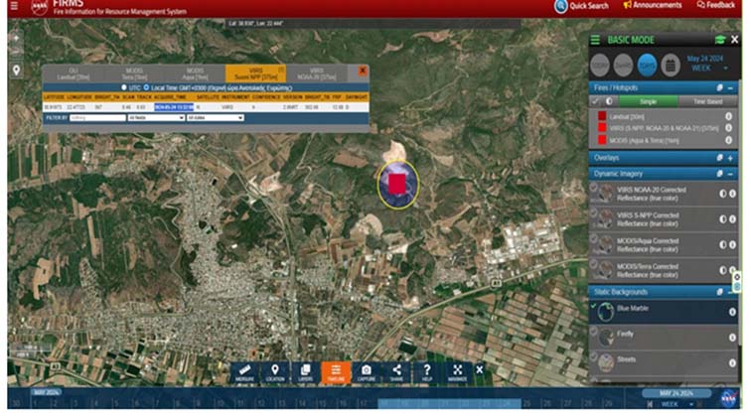The height and width of the screenshot is (420, 751).
Task: Open the Help tool
Action: click(x=427, y=372)
